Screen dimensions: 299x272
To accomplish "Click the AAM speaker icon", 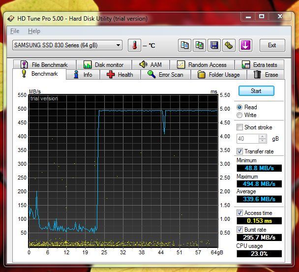I will [x=143, y=64].
